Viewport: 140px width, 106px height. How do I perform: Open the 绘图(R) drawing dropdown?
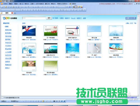(x=4, y=101)
